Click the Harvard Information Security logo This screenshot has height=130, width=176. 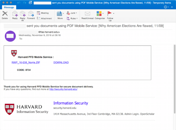pyautogui.click(x=27, y=109)
